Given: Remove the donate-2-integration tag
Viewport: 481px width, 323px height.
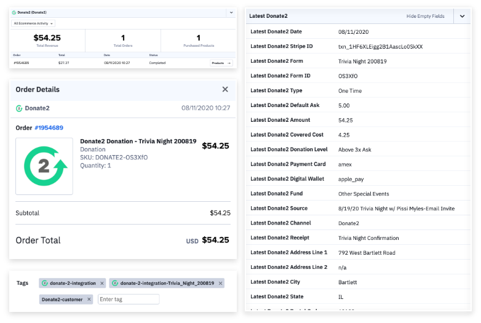Looking at the screenshot, I should click(x=102, y=283).
